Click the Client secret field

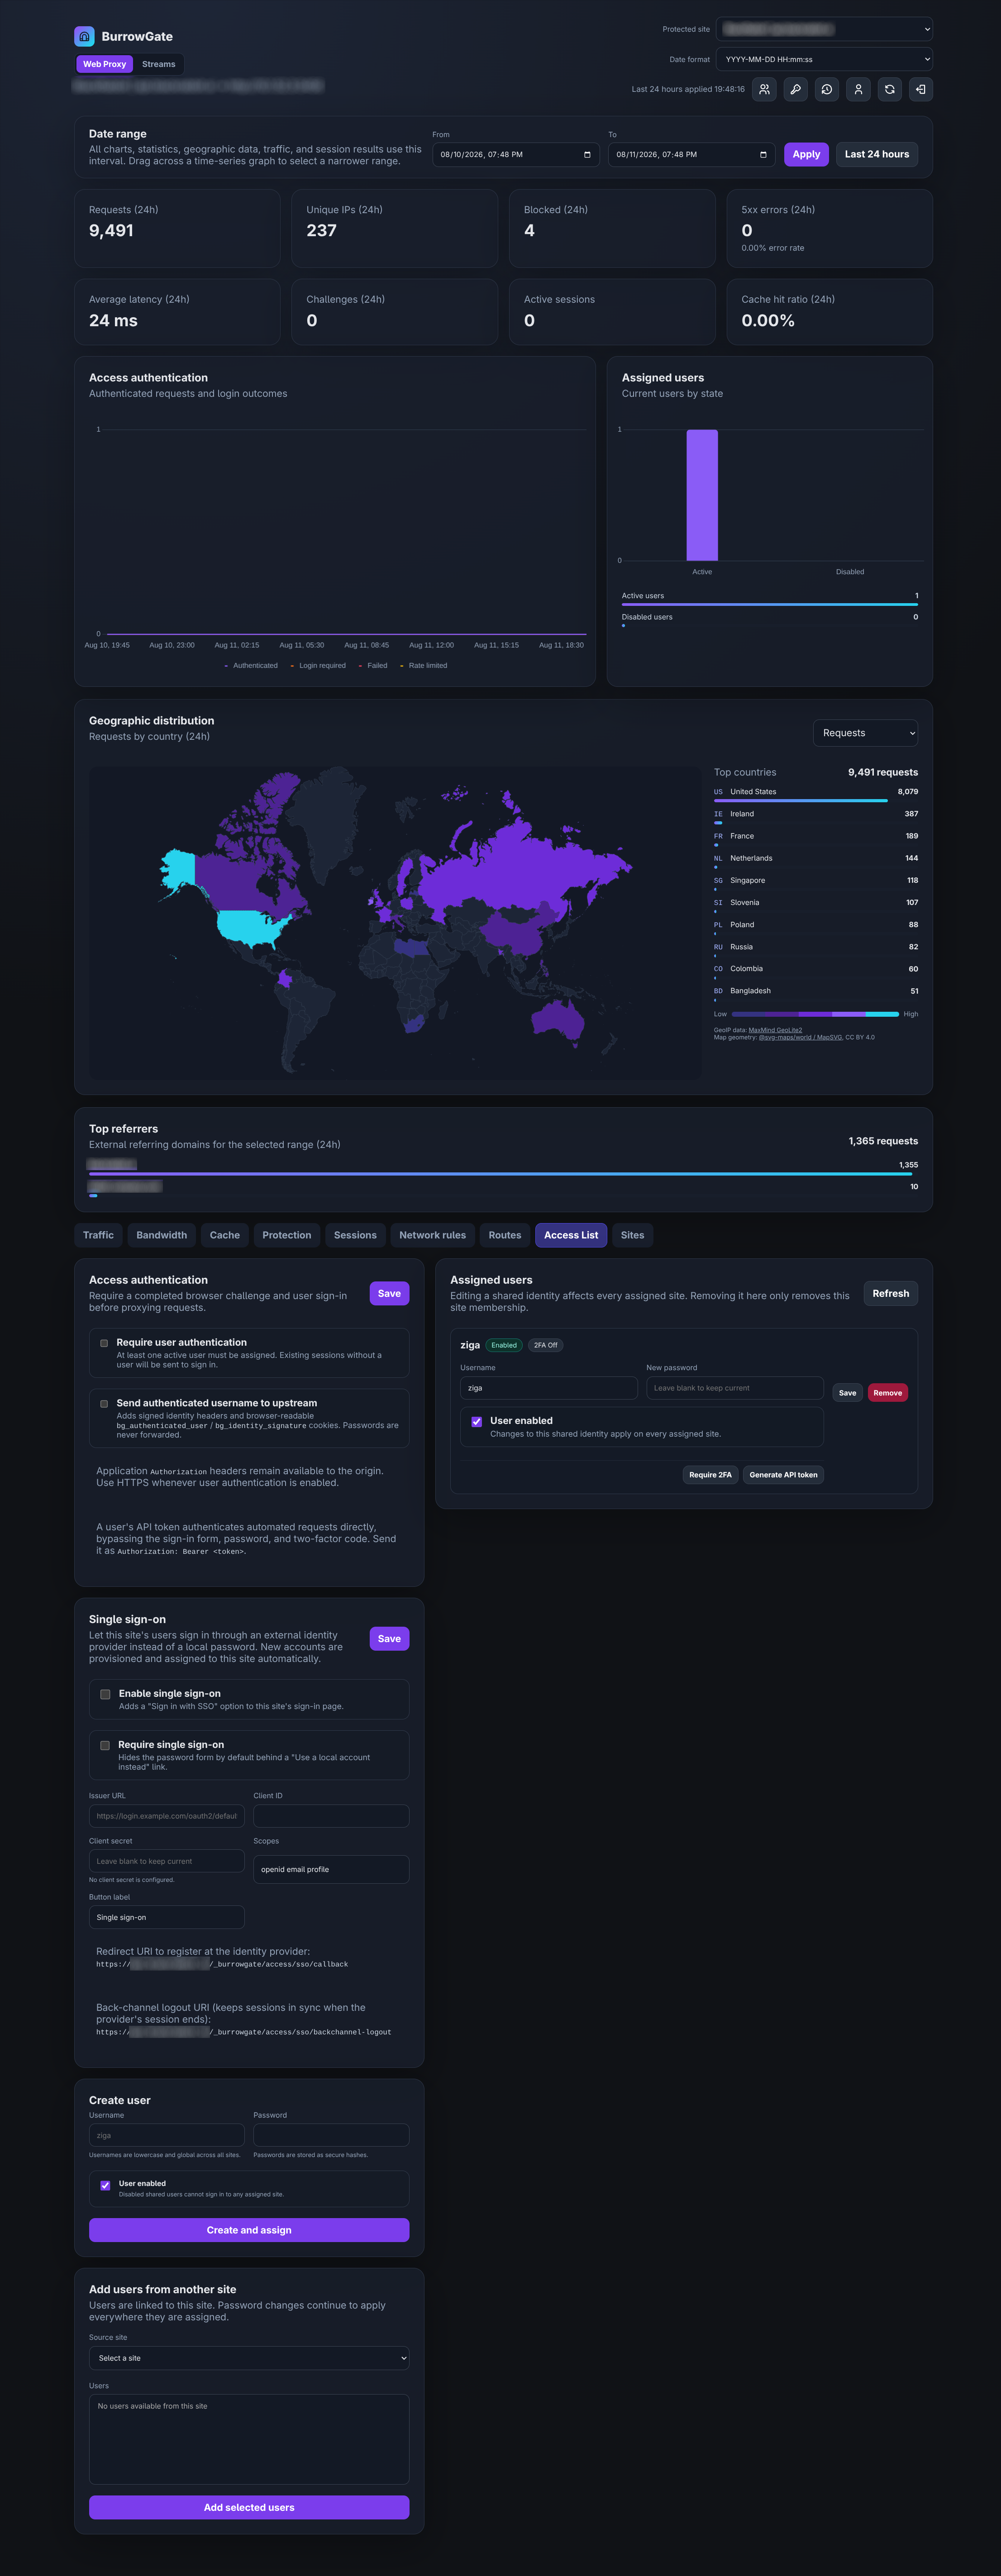[x=167, y=1861]
